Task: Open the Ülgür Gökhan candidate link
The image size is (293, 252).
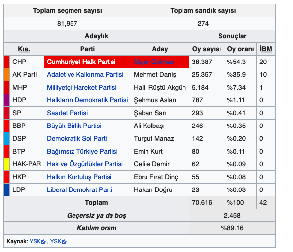Action: click(154, 62)
